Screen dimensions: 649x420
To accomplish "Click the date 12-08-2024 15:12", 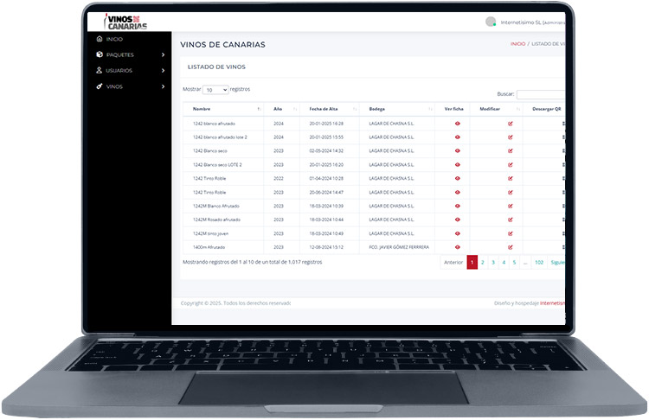I will 326,247.
